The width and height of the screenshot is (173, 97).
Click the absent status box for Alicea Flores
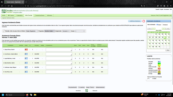click(26, 50)
